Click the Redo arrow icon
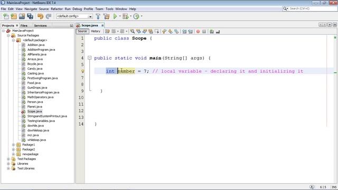 pyautogui.click(x=49, y=16)
